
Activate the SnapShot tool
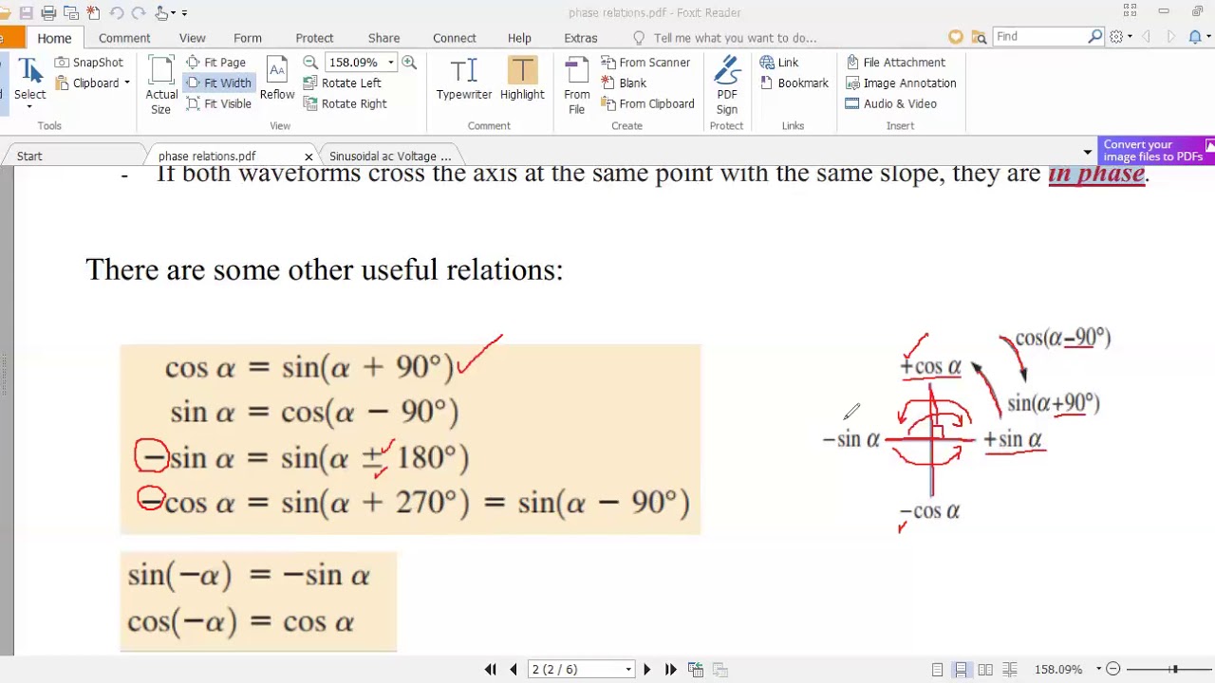click(x=88, y=63)
